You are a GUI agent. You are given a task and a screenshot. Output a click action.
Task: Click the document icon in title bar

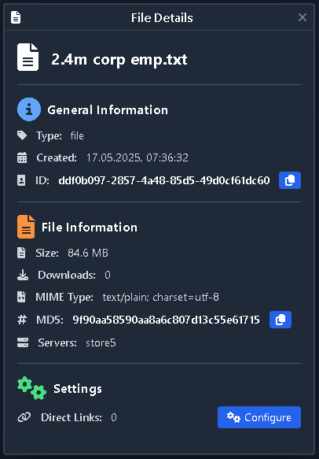click(x=16, y=17)
